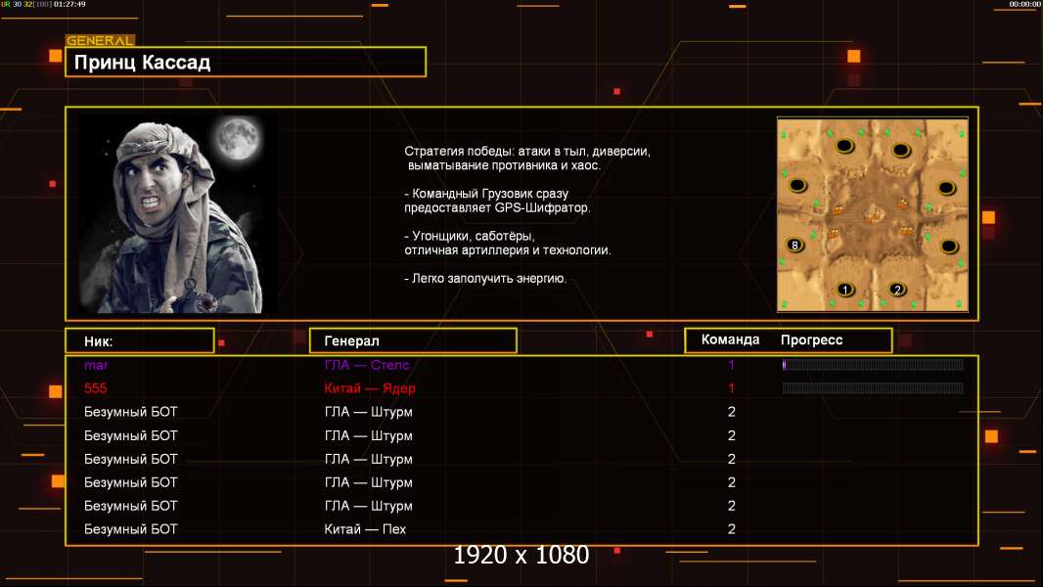Pick start position 8 on the minimap

point(794,245)
